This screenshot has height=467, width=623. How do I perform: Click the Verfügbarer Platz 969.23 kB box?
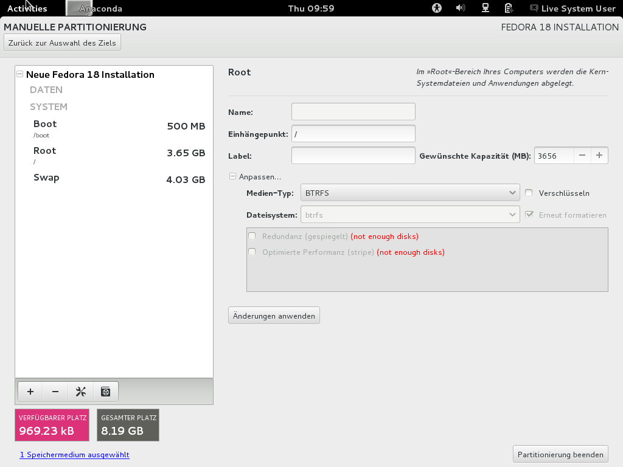coord(52,425)
